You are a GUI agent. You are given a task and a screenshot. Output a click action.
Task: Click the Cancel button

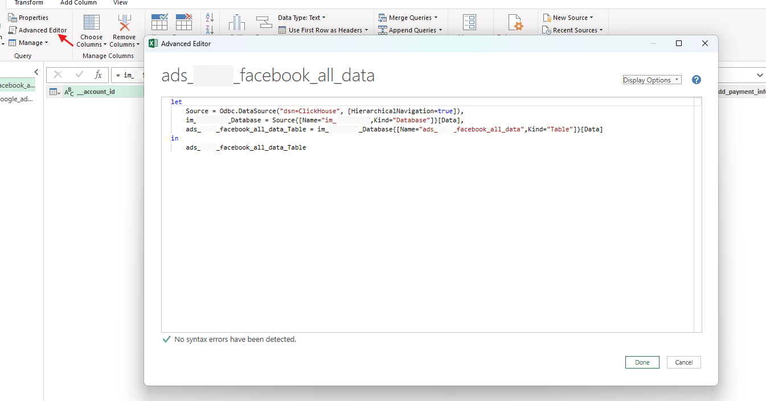(x=683, y=362)
